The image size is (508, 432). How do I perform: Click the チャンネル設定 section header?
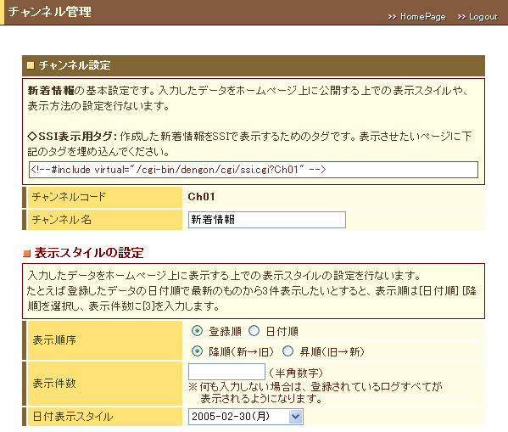tap(254, 65)
